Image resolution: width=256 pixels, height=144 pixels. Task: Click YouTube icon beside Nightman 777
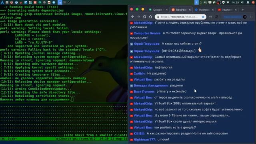(x=132, y=140)
